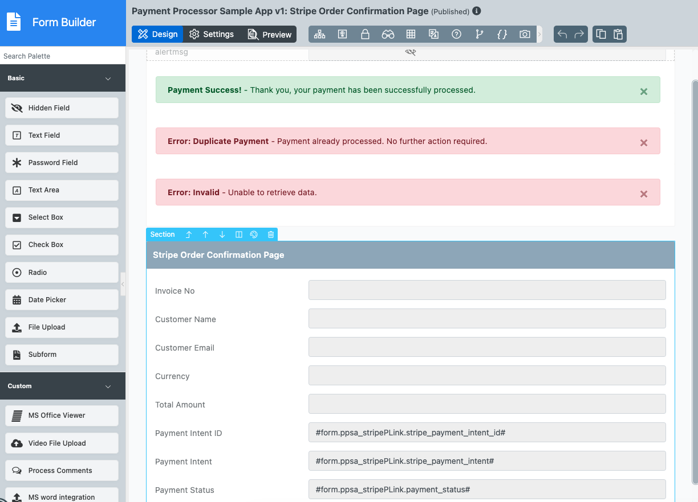The height and width of the screenshot is (502, 698).
Task: Click the Currency input field
Action: coord(487,375)
